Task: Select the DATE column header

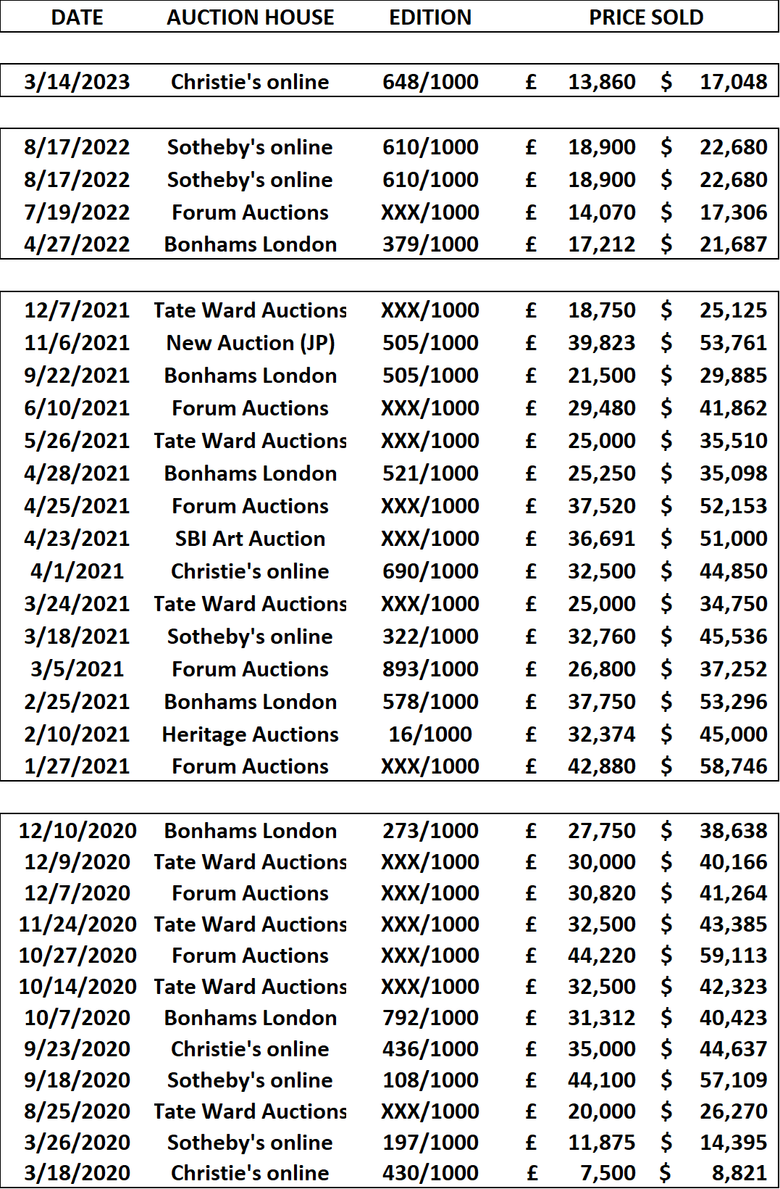Action: pyautogui.click(x=77, y=17)
